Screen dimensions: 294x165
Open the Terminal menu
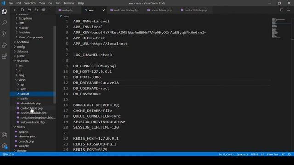69,3
